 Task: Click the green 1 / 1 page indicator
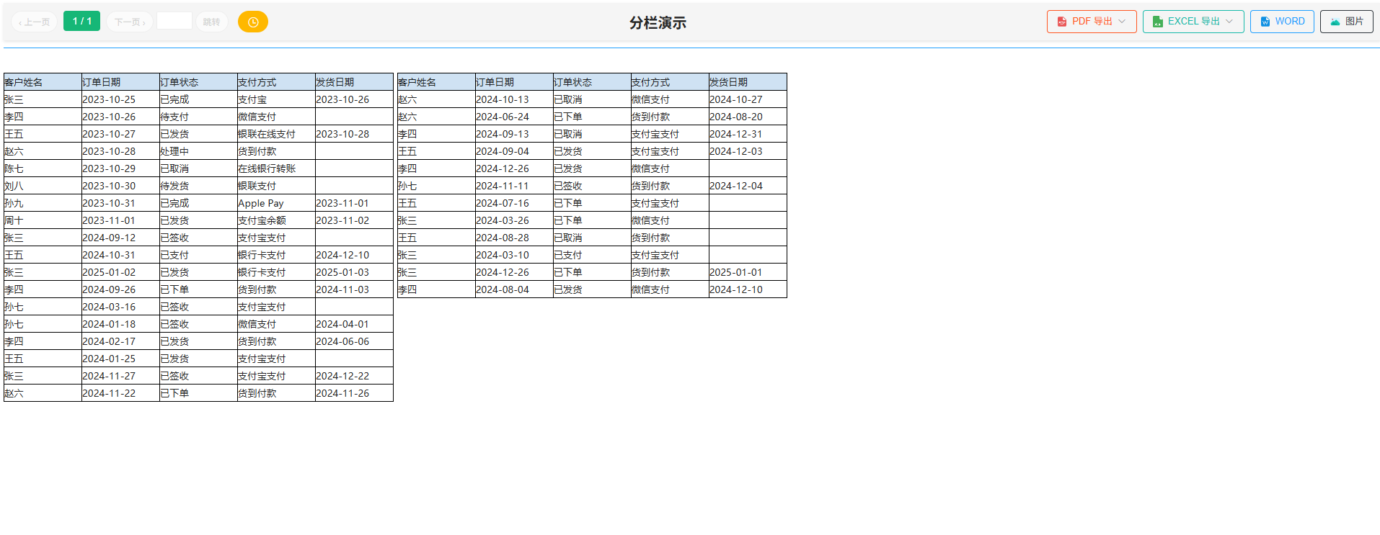tap(81, 22)
